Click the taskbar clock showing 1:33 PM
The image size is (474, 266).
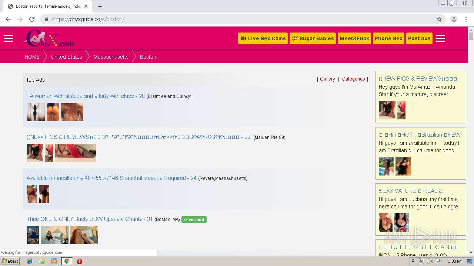[455, 261]
